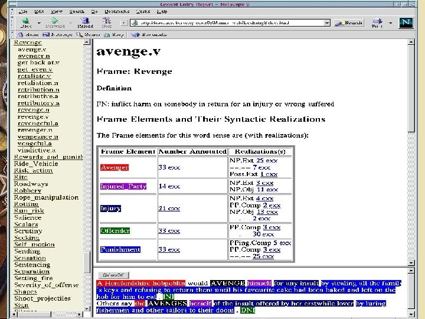Image resolution: width=425 pixels, height=319 pixels.
Task: Open the Help menu
Action: point(162,11)
